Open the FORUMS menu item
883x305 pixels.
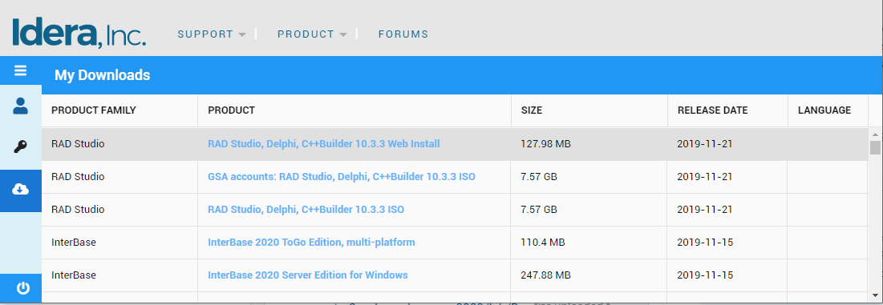(403, 34)
